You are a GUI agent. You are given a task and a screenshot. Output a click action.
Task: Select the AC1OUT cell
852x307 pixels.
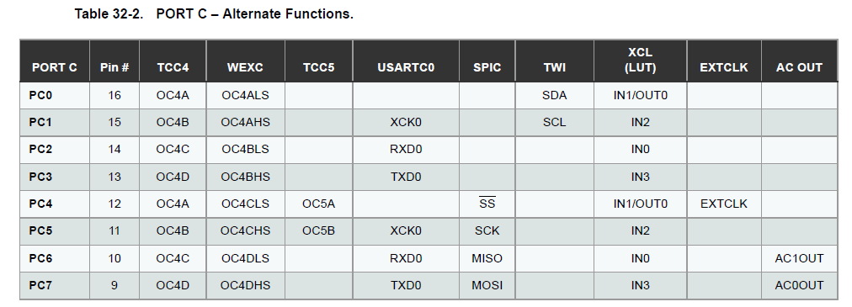click(799, 258)
